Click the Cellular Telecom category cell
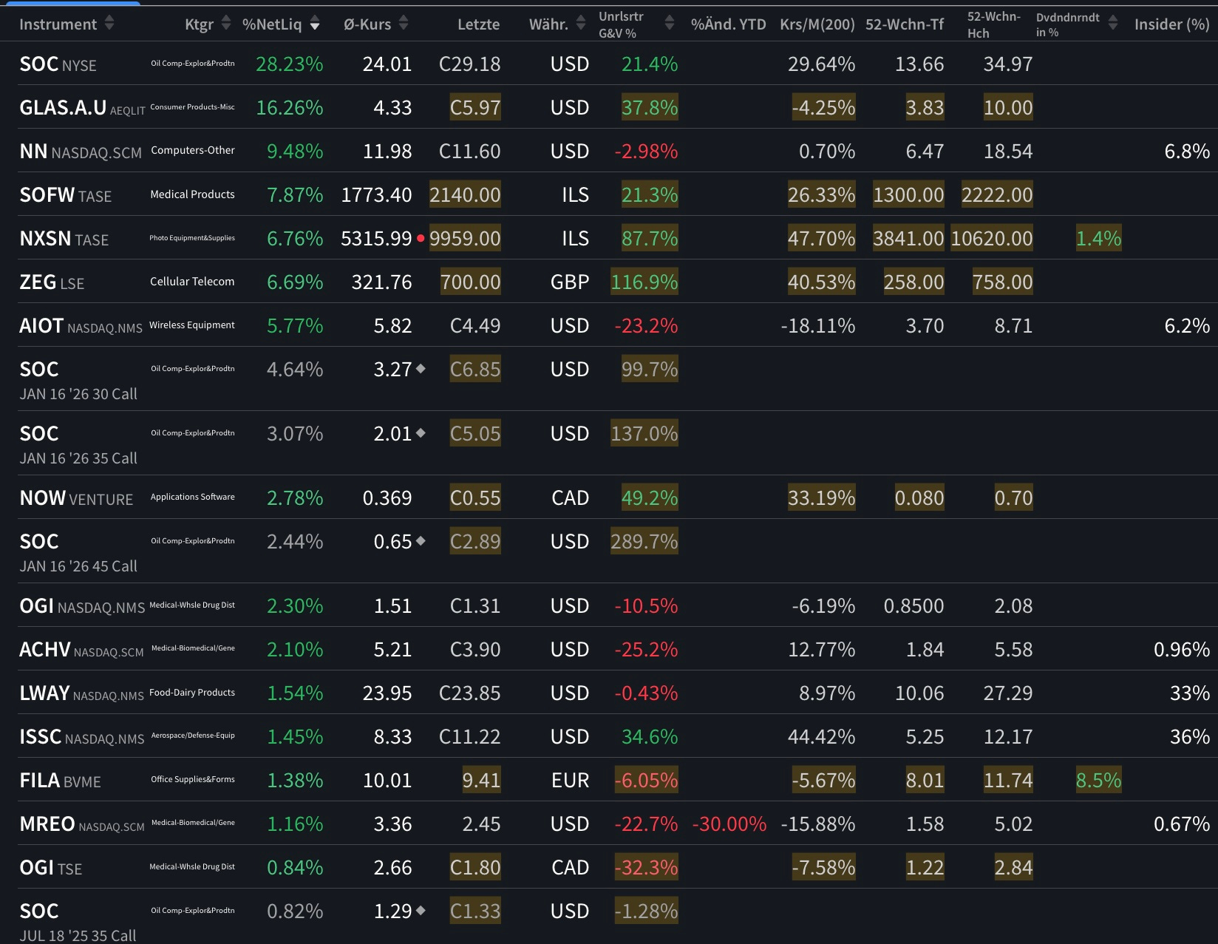Viewport: 1218px width, 944px height. (x=192, y=282)
